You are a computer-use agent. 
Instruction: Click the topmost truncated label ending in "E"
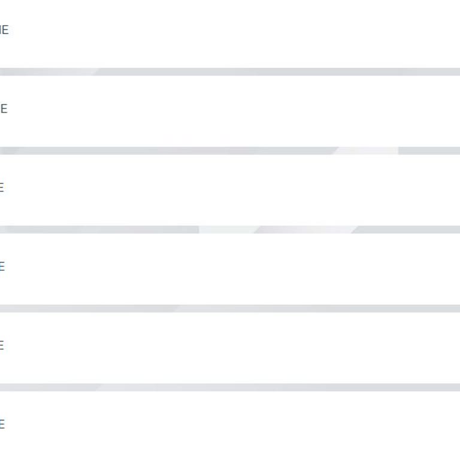4,30
